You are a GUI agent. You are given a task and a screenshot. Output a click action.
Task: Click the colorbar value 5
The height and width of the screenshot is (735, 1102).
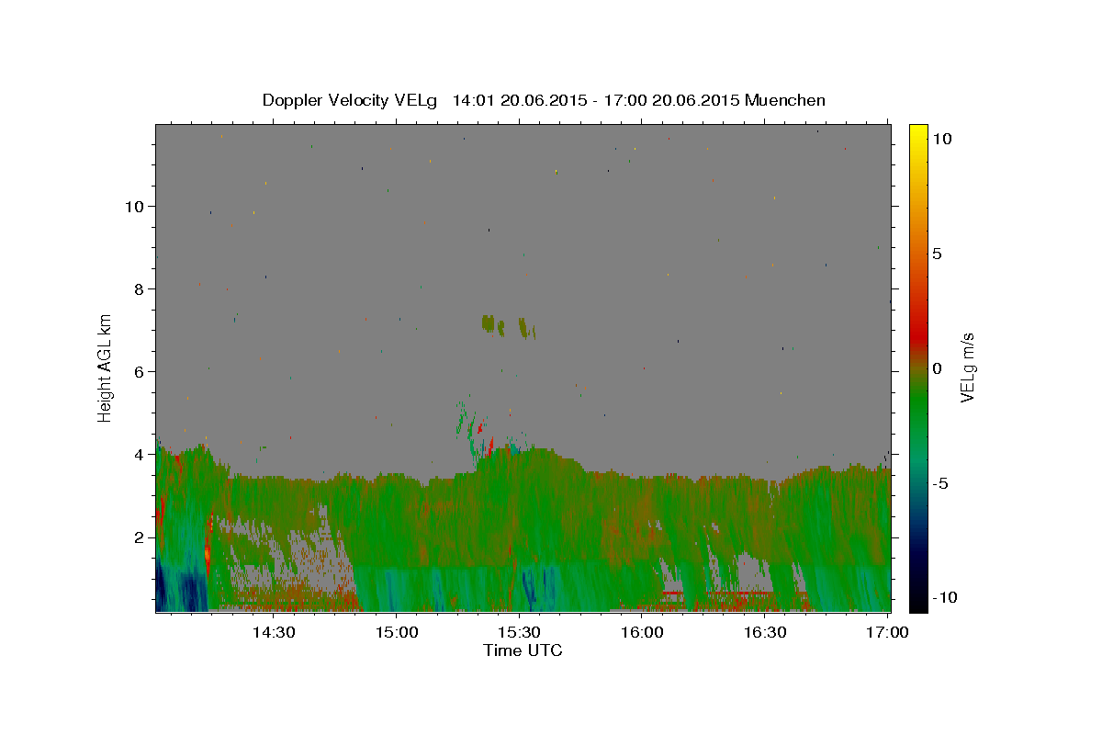(x=937, y=254)
